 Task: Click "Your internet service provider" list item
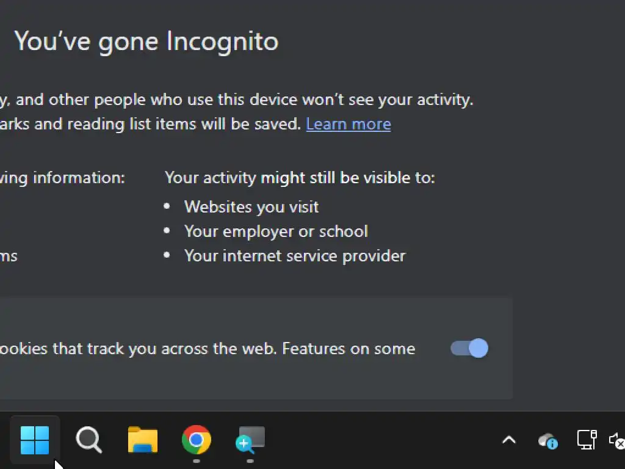tap(295, 255)
